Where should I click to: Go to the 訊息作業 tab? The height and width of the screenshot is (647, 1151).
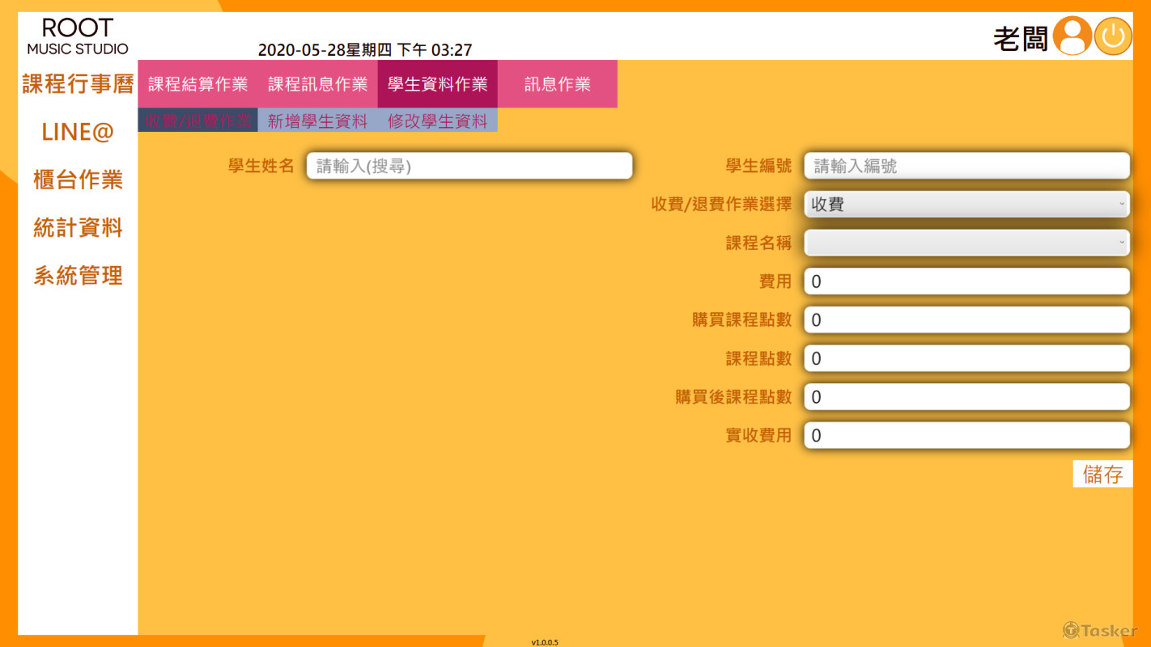pyautogui.click(x=557, y=84)
